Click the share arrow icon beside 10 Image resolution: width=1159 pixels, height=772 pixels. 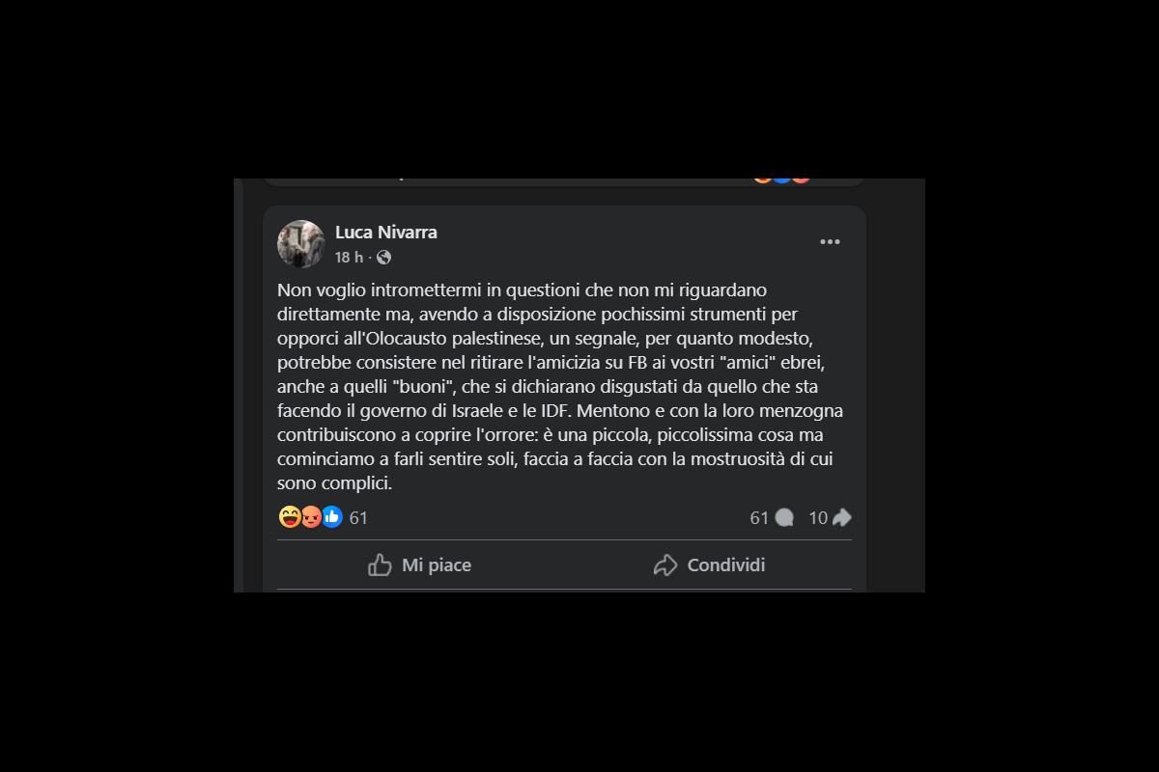(x=841, y=518)
